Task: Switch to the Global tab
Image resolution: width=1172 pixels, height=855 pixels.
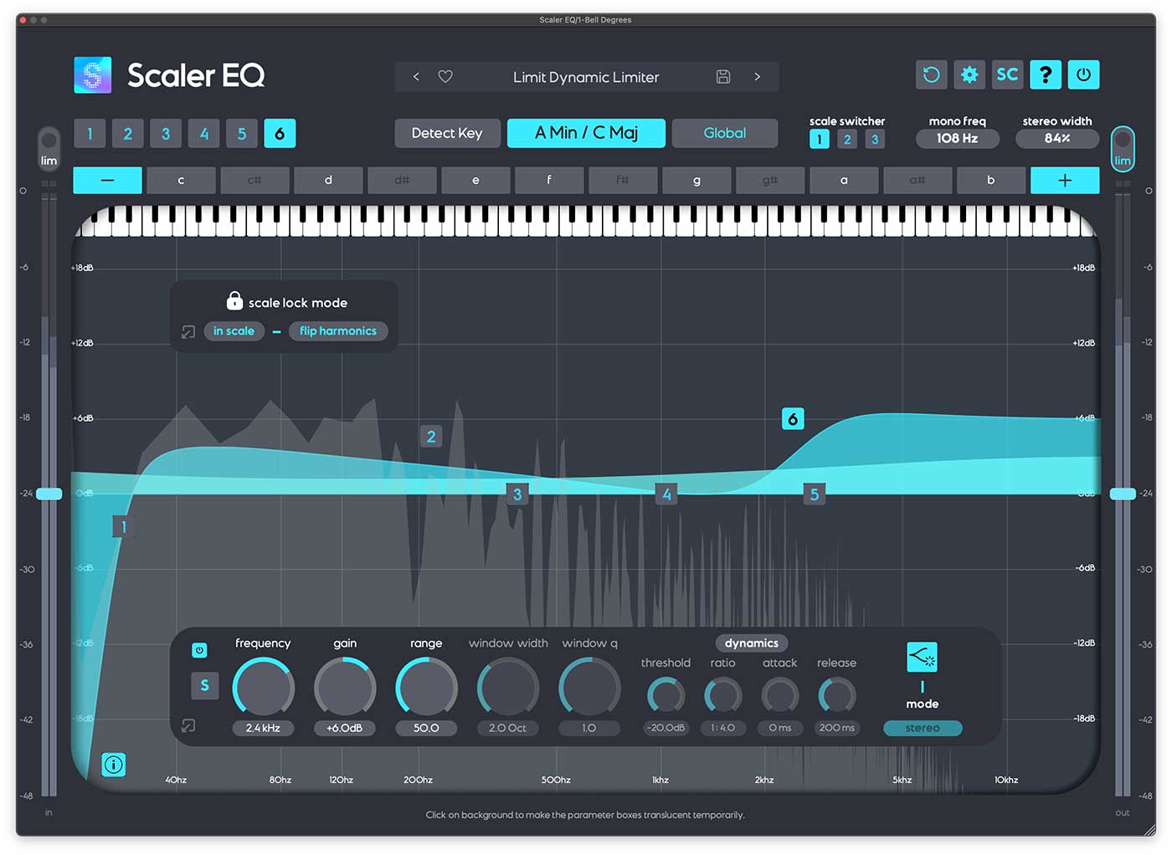Action: [x=725, y=132]
